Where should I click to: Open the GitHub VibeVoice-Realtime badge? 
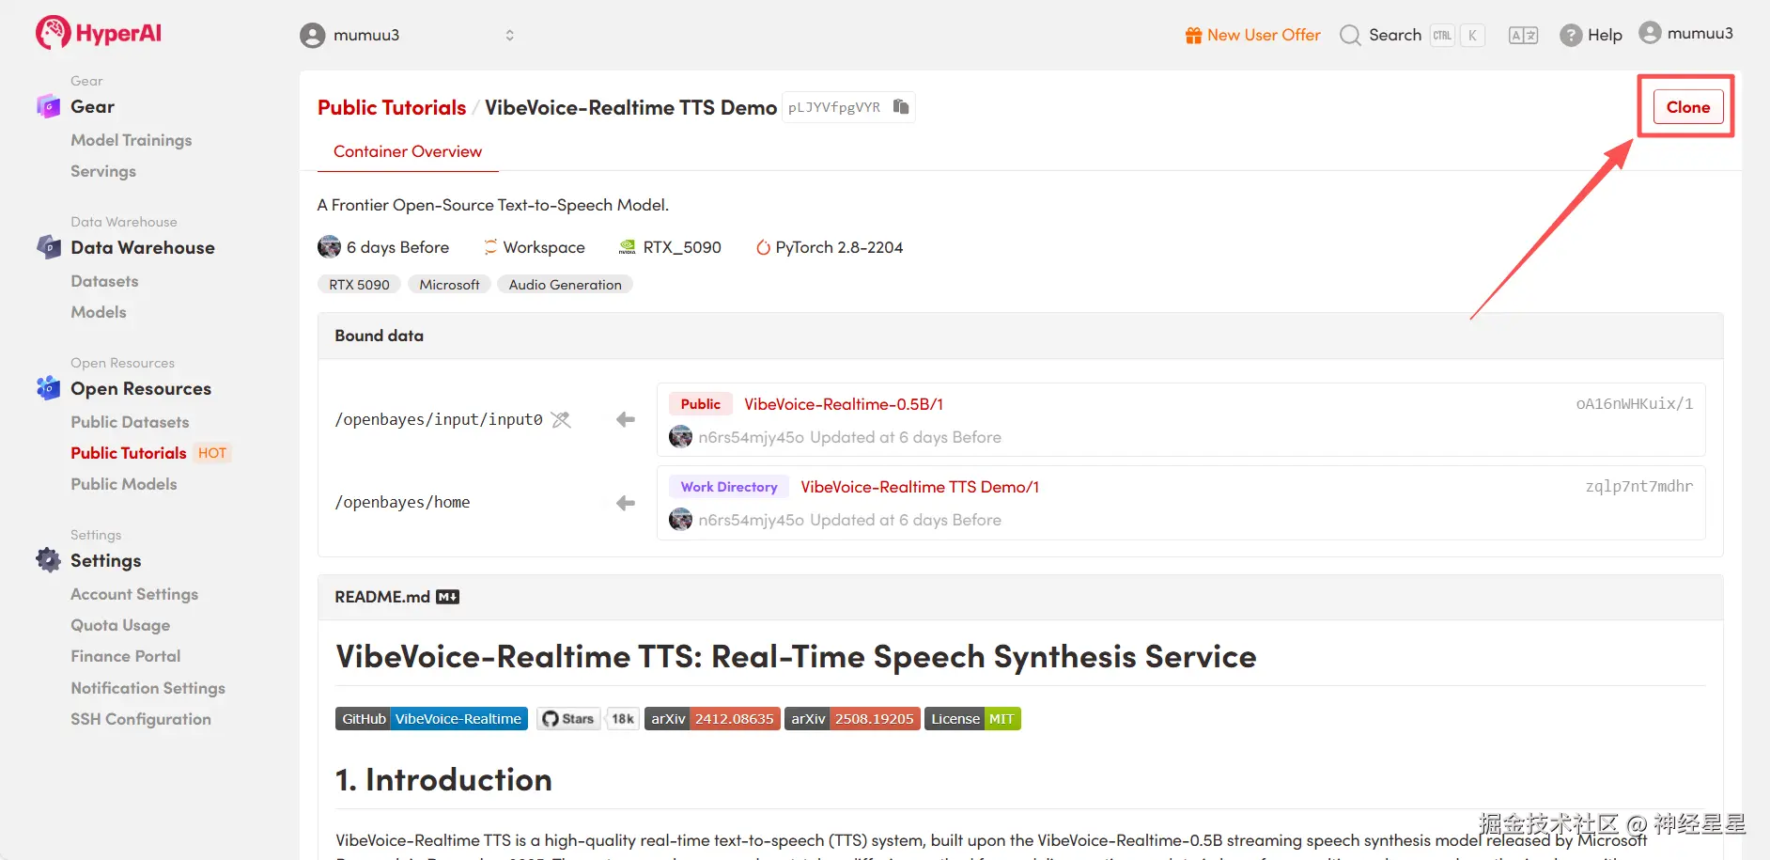(431, 719)
